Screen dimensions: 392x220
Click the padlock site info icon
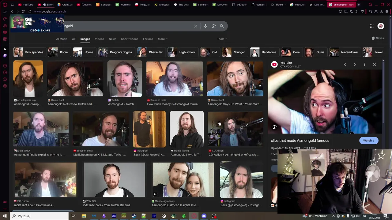(x=30, y=11)
